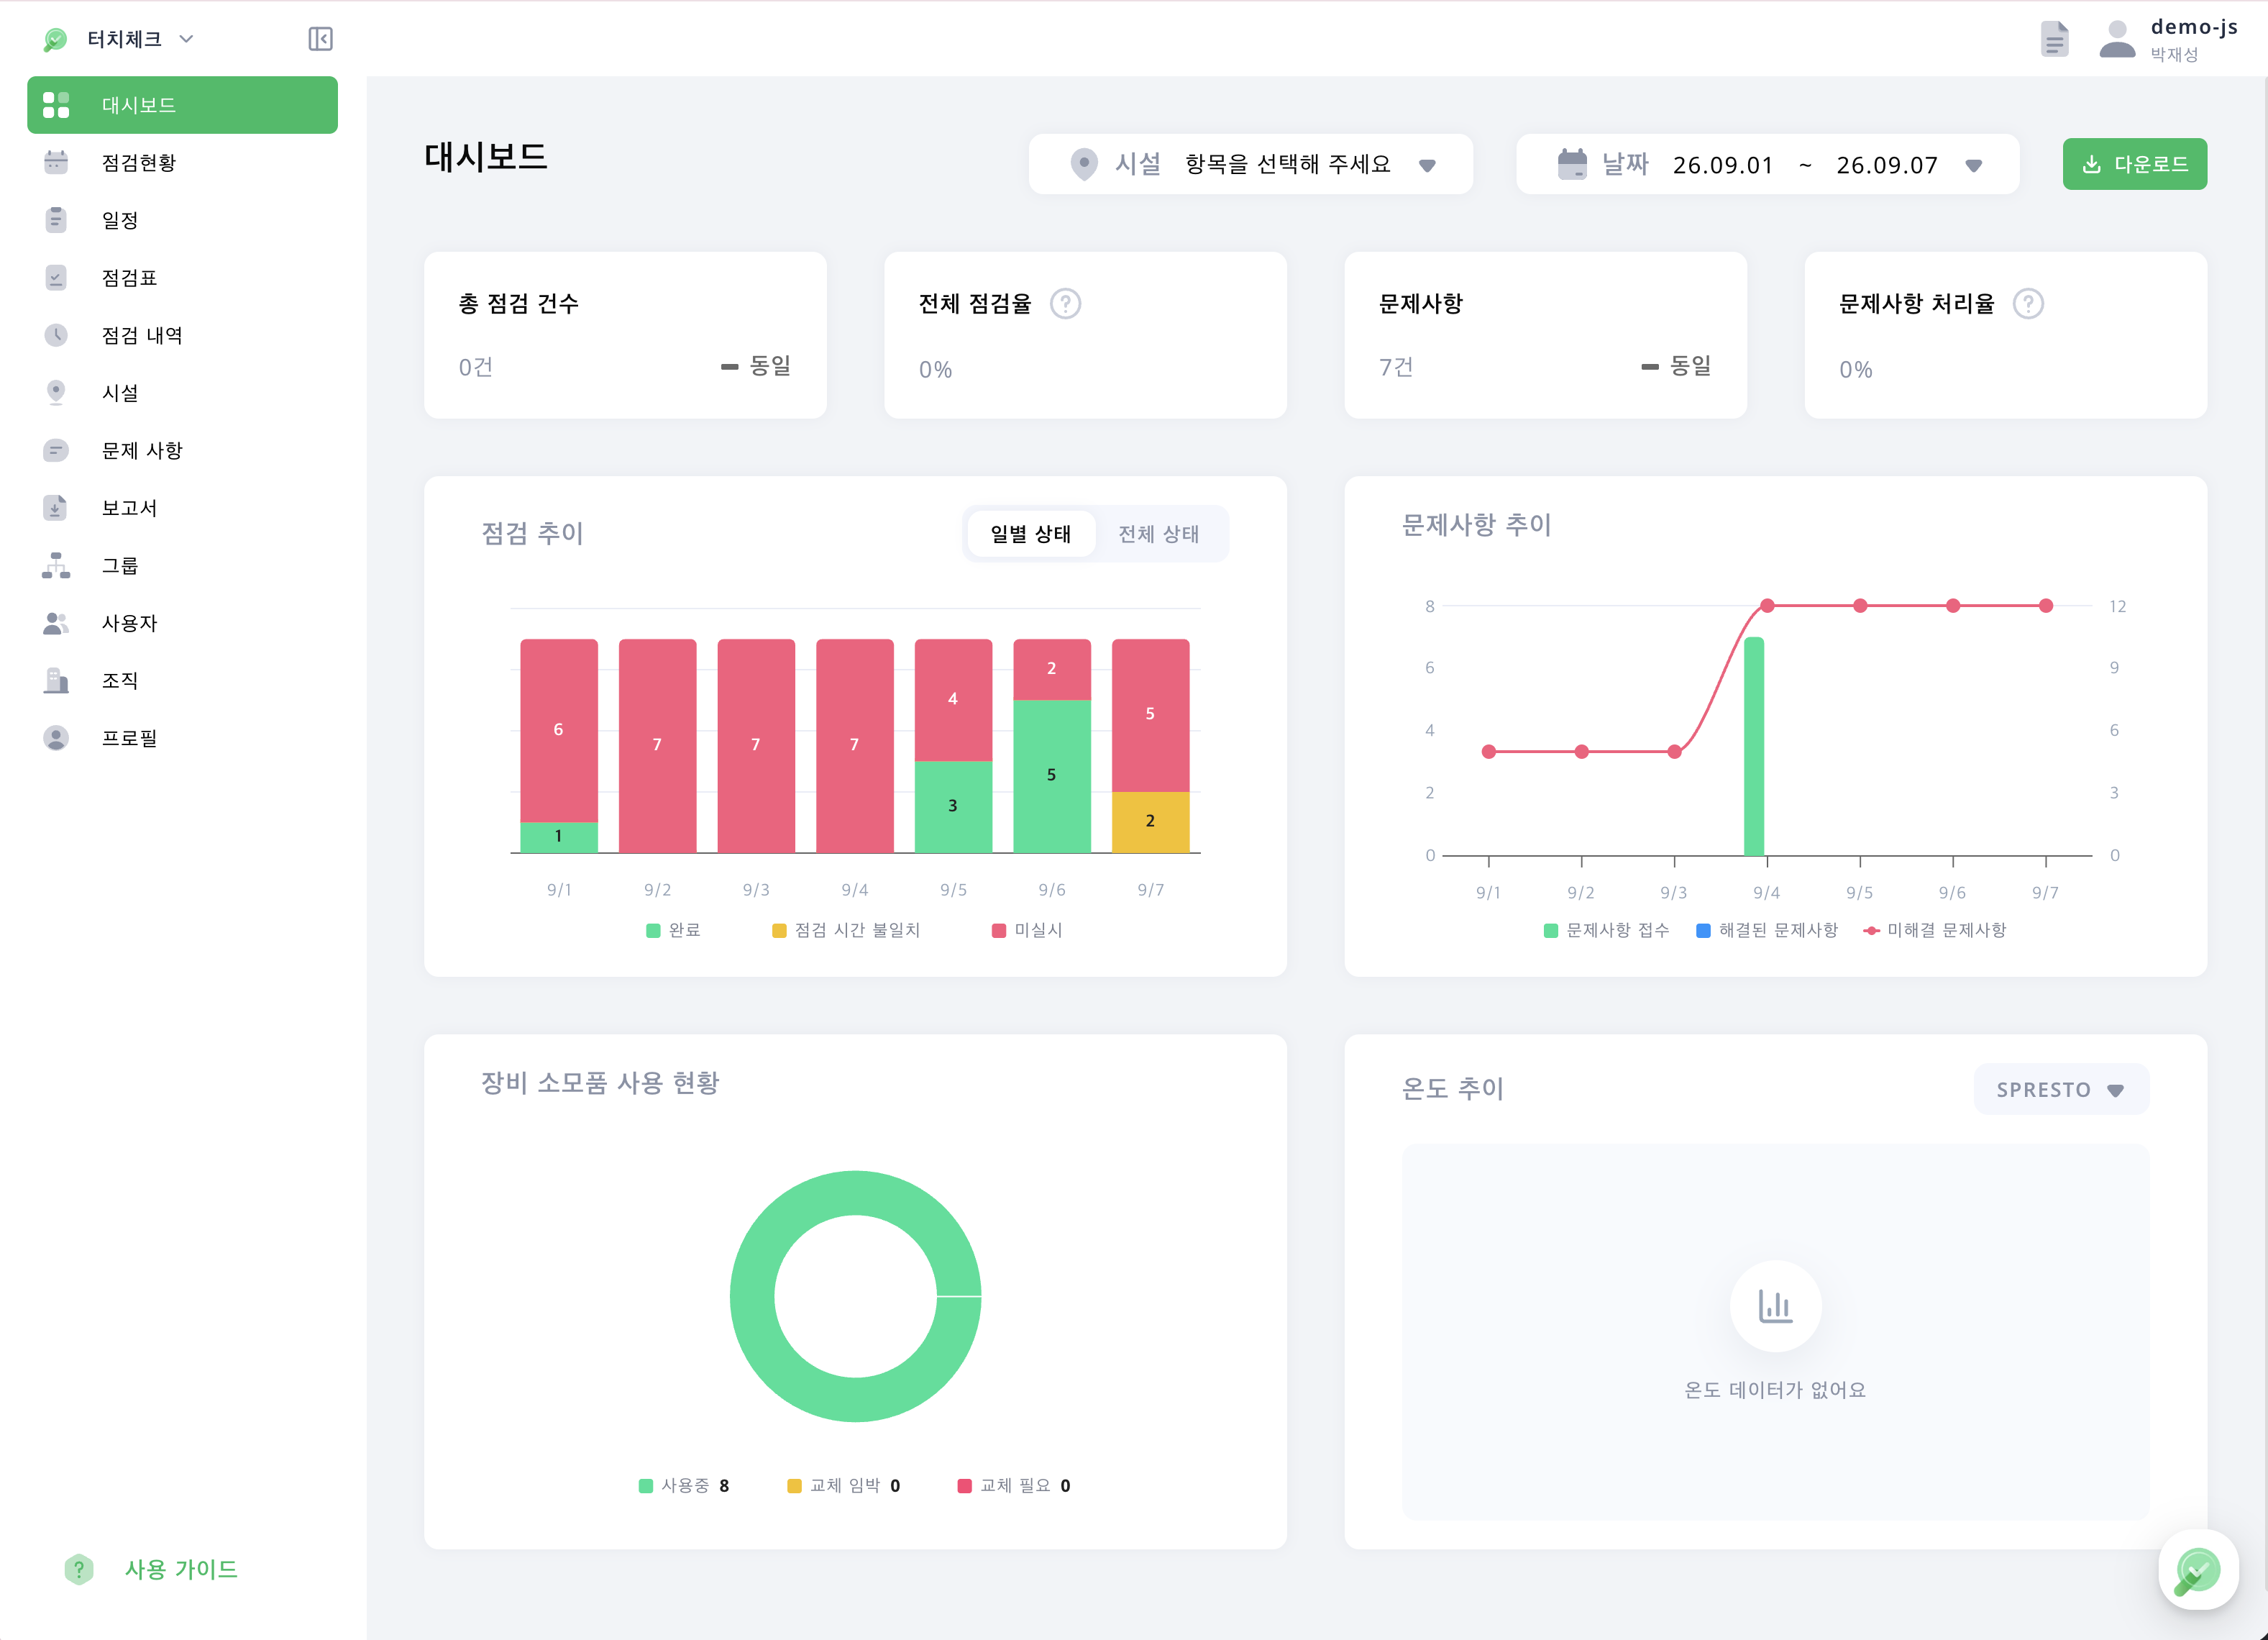This screenshot has height=1640, width=2268.
Task: Toggle 완료 series in 점검 추이 legend
Action: 673,930
